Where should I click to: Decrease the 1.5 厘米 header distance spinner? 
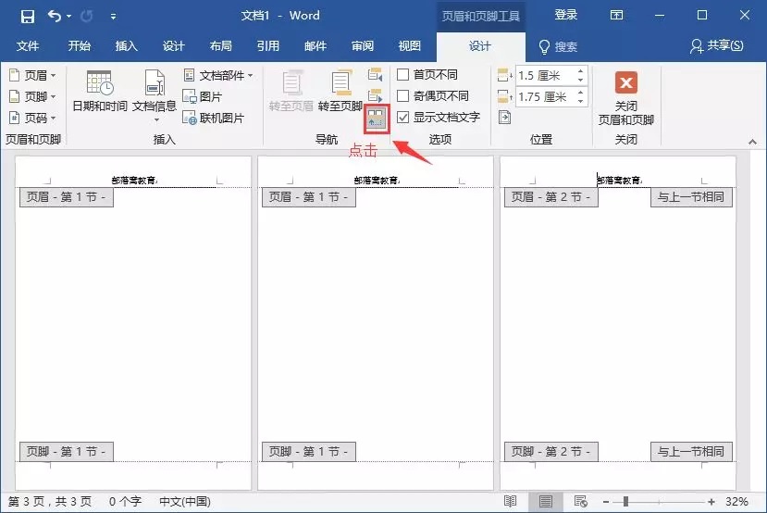581,80
